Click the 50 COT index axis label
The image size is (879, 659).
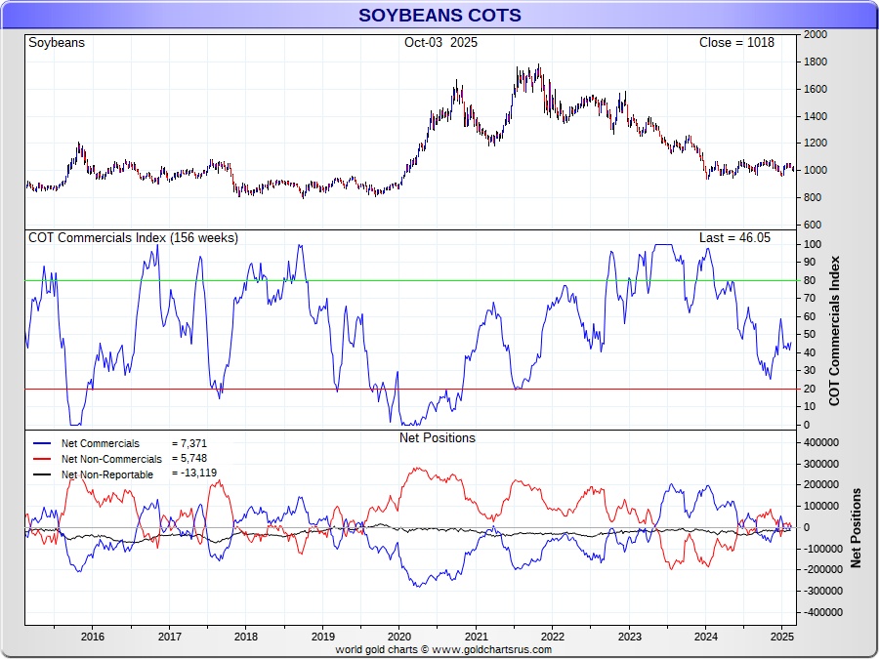[810, 335]
